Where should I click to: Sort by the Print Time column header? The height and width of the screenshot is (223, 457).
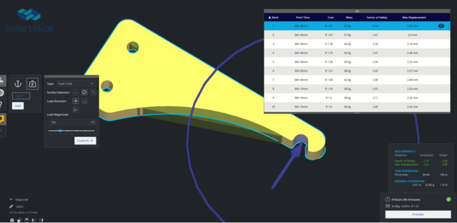tap(302, 17)
